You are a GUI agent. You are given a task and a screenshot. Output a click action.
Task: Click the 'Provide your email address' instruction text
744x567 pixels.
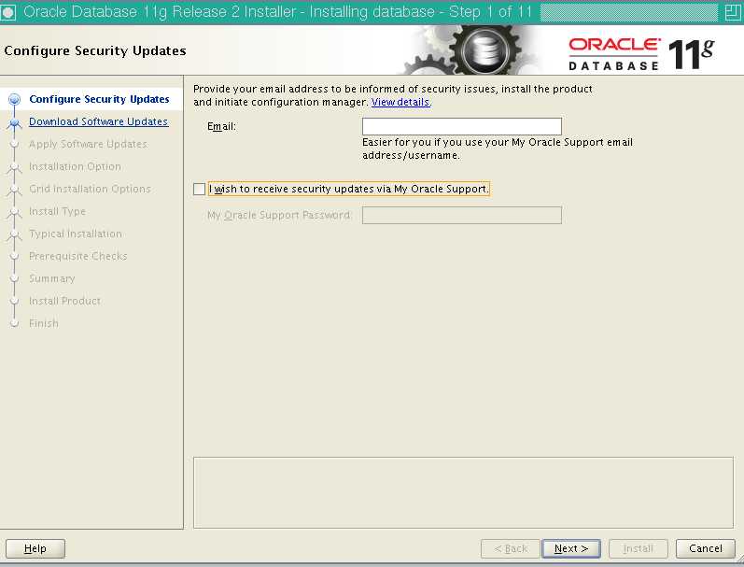coord(393,95)
